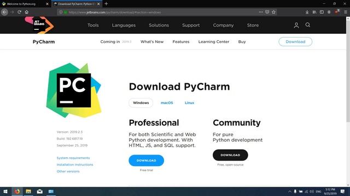
Task: Open a new browser tab
Action: click(106, 4)
